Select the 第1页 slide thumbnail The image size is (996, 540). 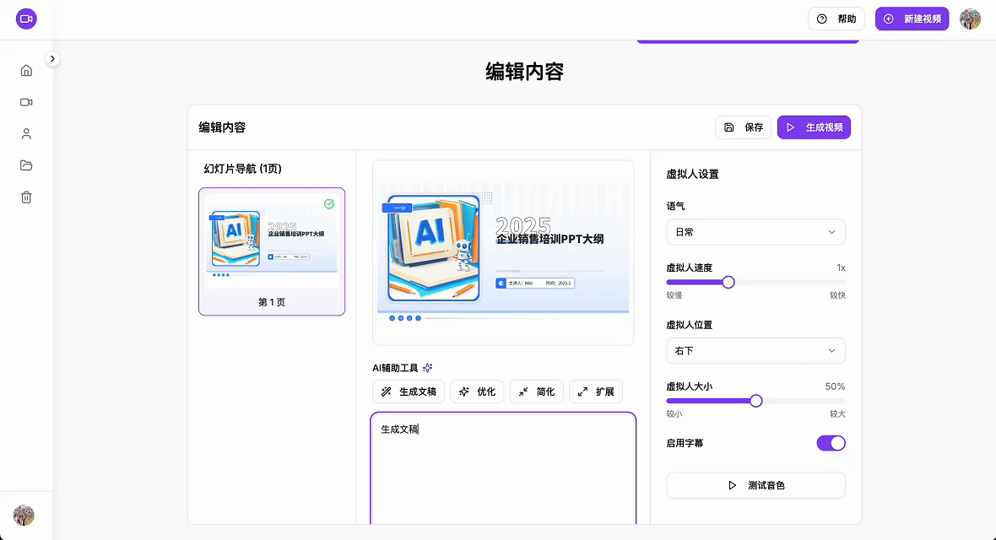tap(272, 251)
